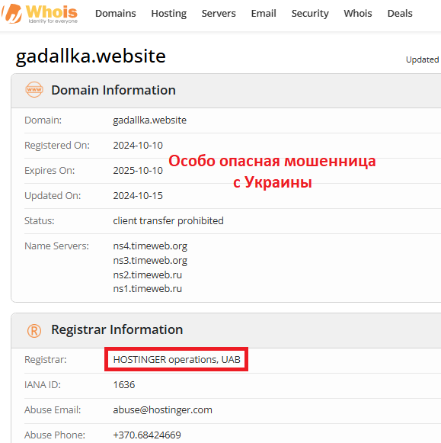Open the Domains menu
Viewport: 441px width, 443px height.
[116, 13]
